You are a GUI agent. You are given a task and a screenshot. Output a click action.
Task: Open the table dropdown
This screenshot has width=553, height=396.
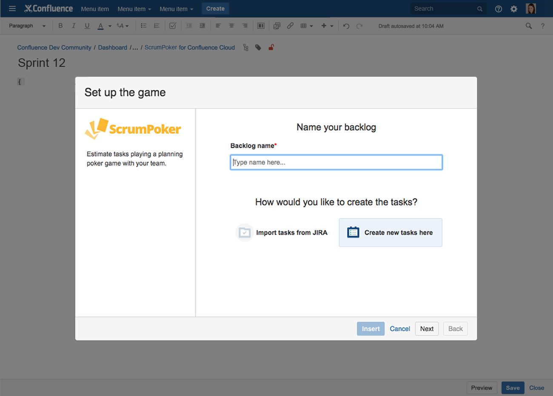click(x=307, y=26)
